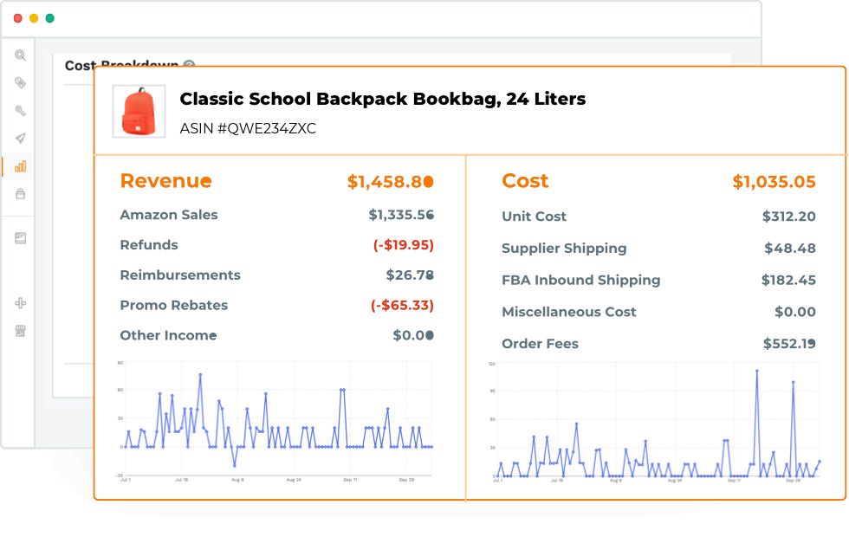Click the Promo Rebates row label

point(174,306)
